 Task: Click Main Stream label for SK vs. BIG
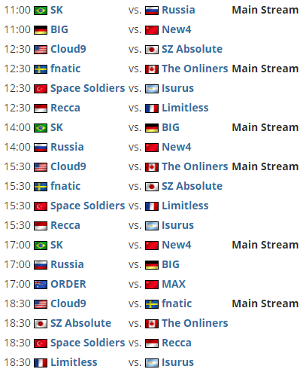click(265, 127)
